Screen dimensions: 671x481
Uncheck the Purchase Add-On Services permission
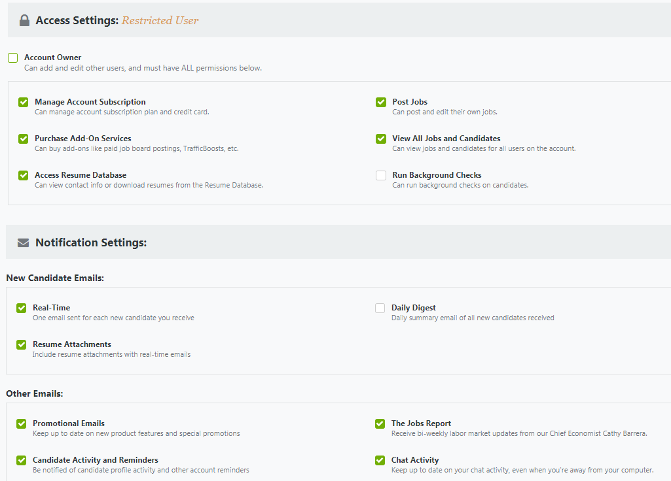(x=23, y=139)
